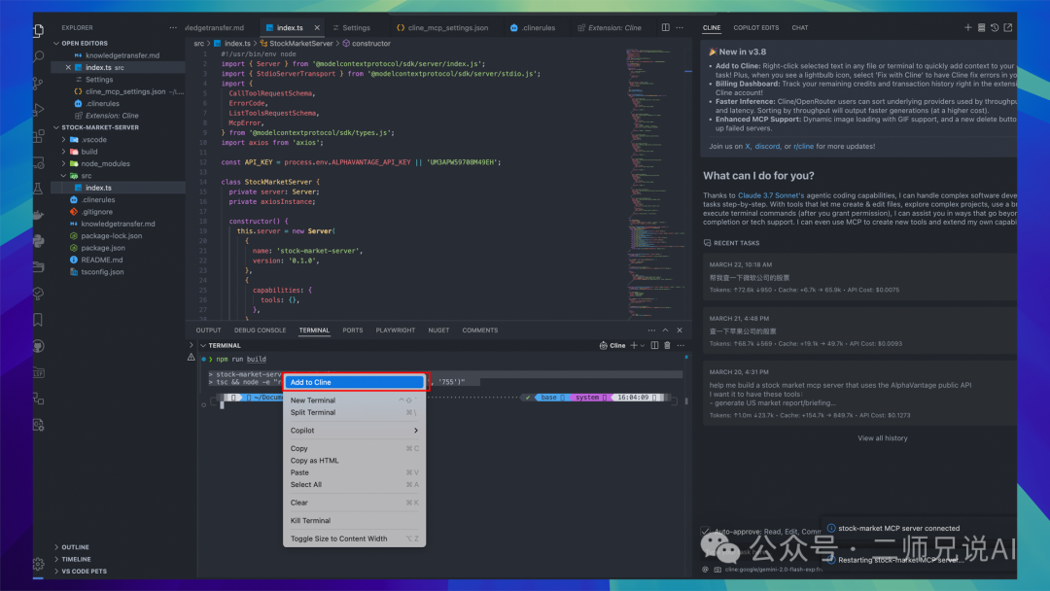1050x591 pixels.
Task: Open Explorer Views and More Actions ellipsis
Action: click(x=173, y=27)
